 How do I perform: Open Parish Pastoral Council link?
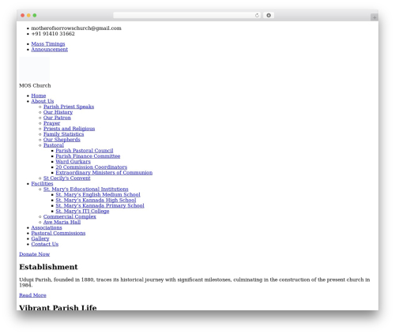85,151
